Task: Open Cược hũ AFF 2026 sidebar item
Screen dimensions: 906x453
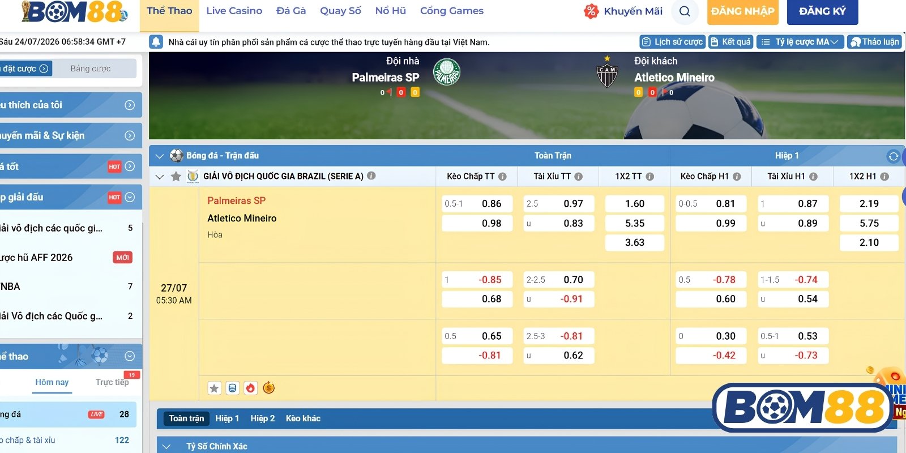Action: pyautogui.click(x=68, y=258)
